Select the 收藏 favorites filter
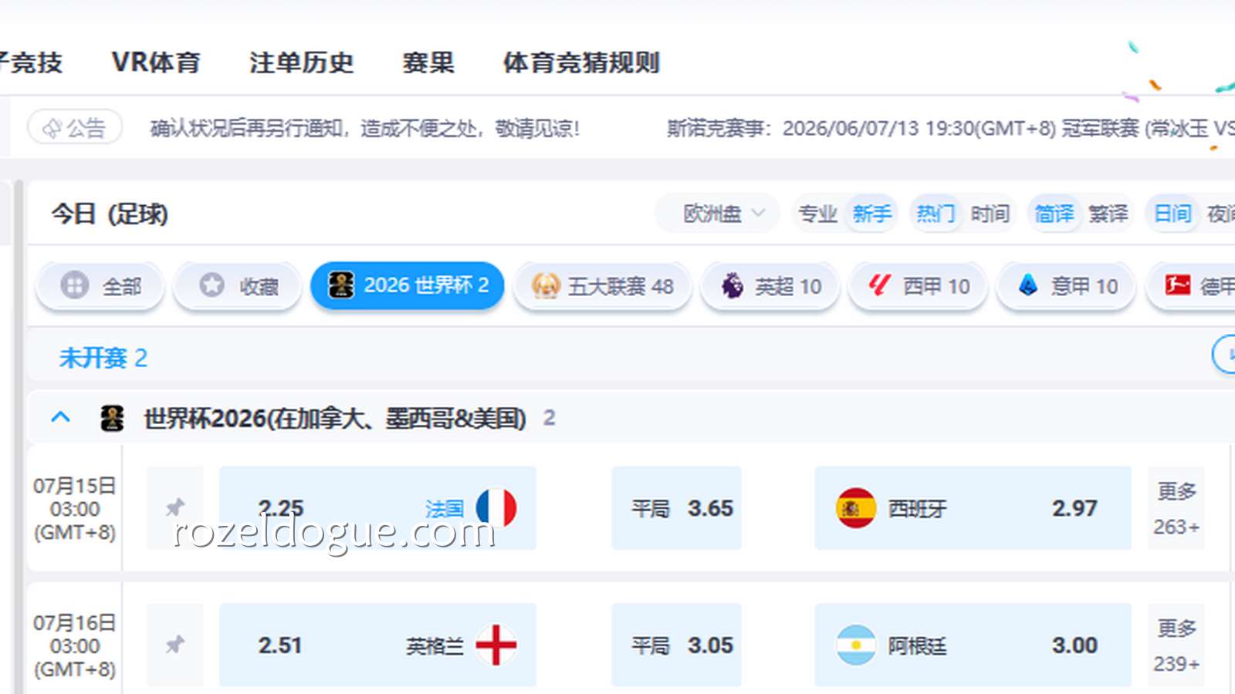This screenshot has height=694, width=1235. (x=238, y=286)
